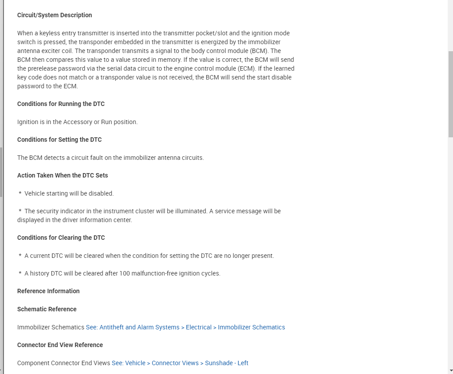Click the 'security indicator in the instrument cluster' bullet
This screenshot has height=374, width=453.
(x=150, y=211)
